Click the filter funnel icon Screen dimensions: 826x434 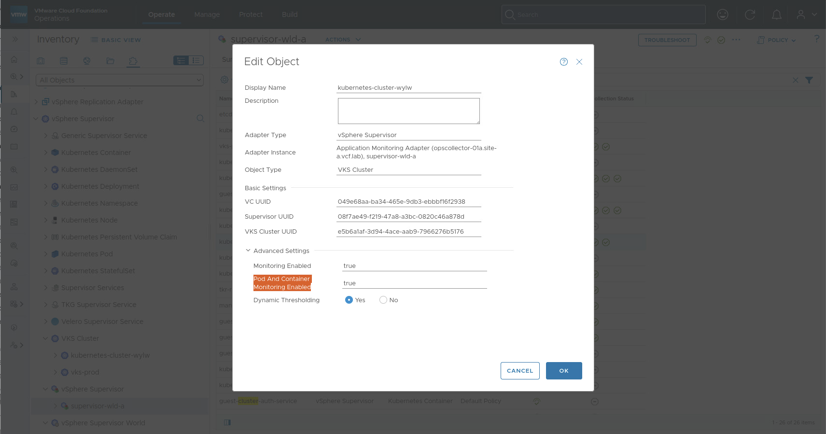(809, 80)
